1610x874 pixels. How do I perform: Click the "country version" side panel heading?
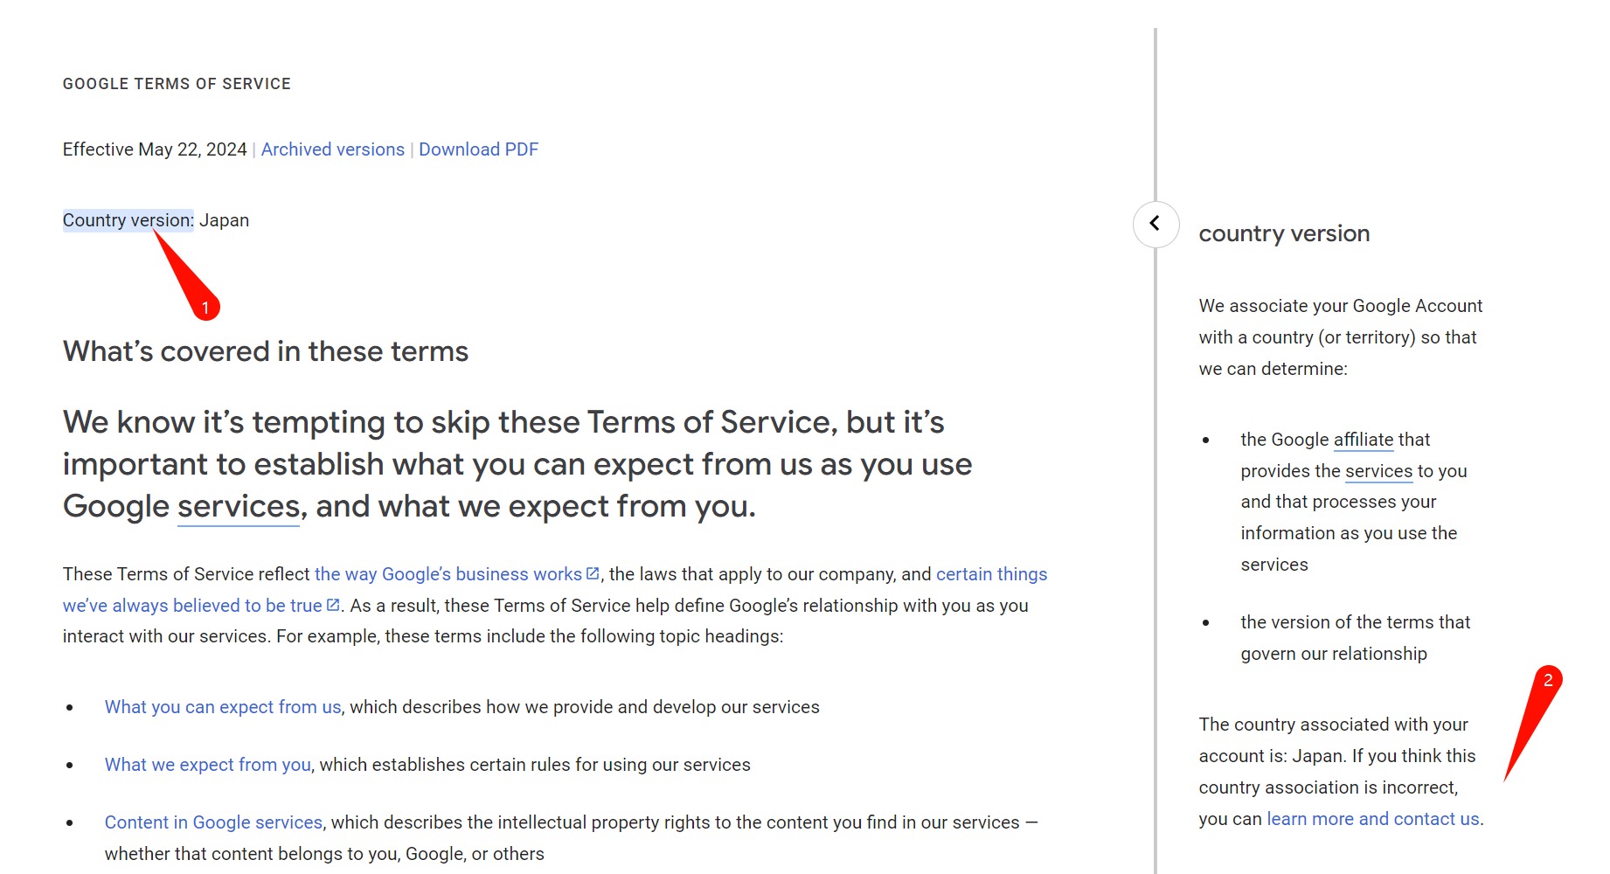(x=1284, y=233)
